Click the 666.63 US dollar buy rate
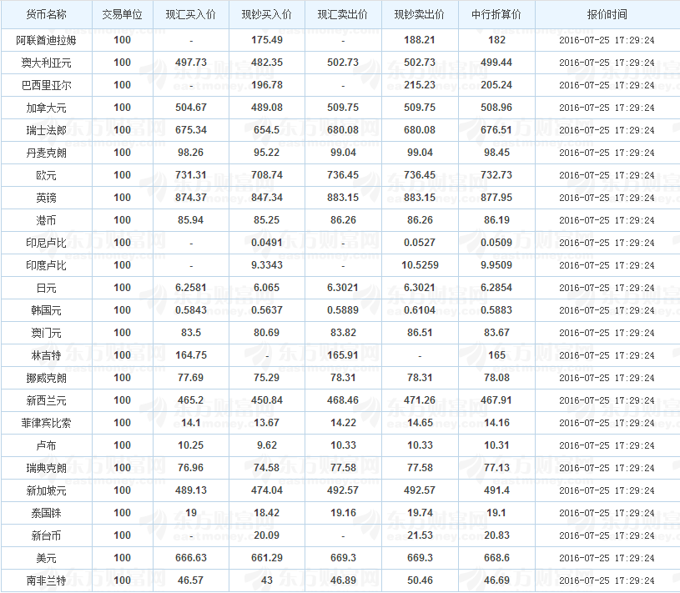The width and height of the screenshot is (680, 593). [191, 558]
